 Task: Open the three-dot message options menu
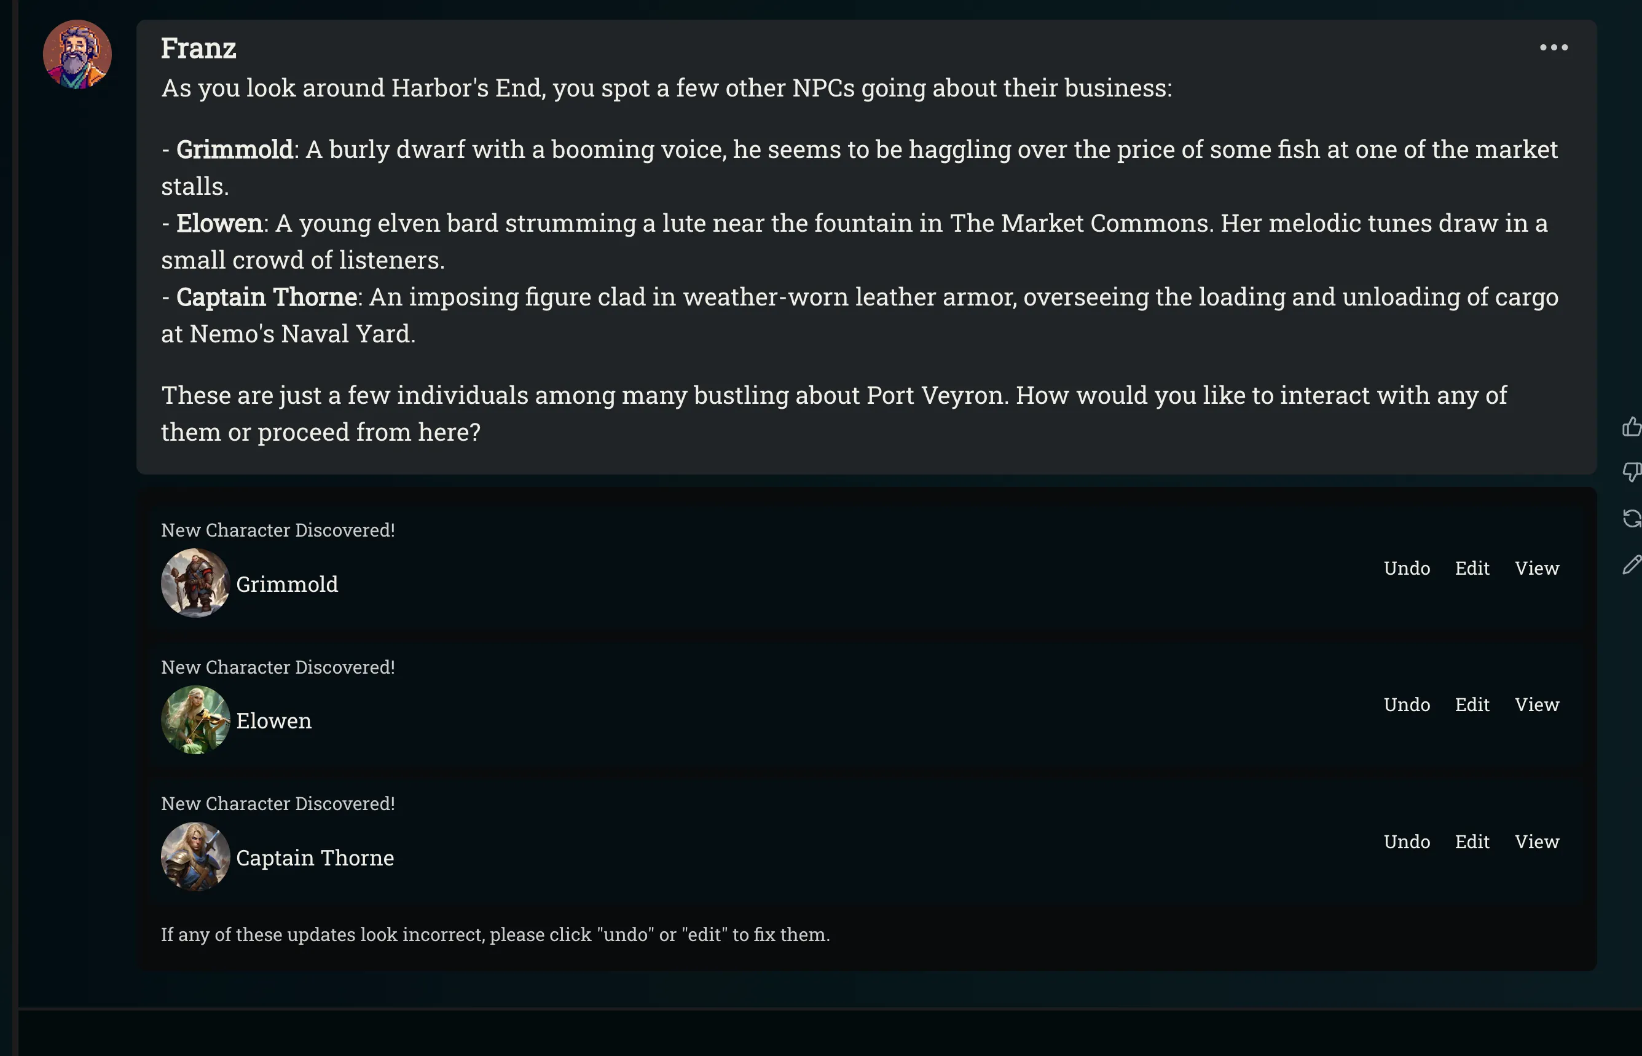pos(1554,47)
